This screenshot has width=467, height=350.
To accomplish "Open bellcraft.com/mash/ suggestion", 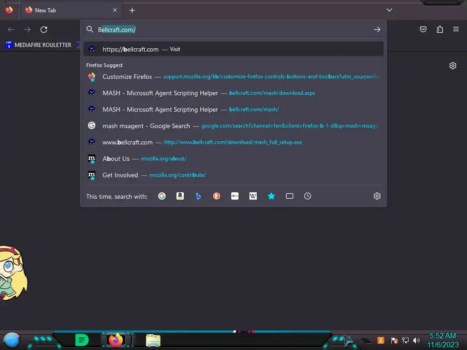I will click(233, 109).
